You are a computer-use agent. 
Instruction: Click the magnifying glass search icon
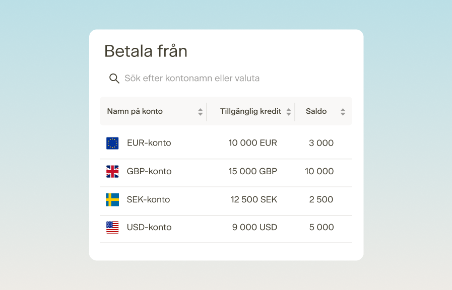114,79
